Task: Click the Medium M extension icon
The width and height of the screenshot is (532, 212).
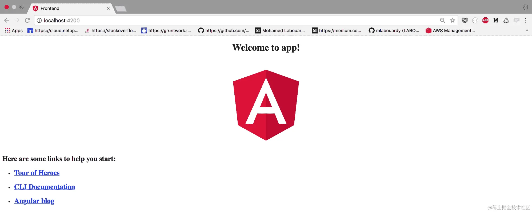Action: pyautogui.click(x=496, y=20)
